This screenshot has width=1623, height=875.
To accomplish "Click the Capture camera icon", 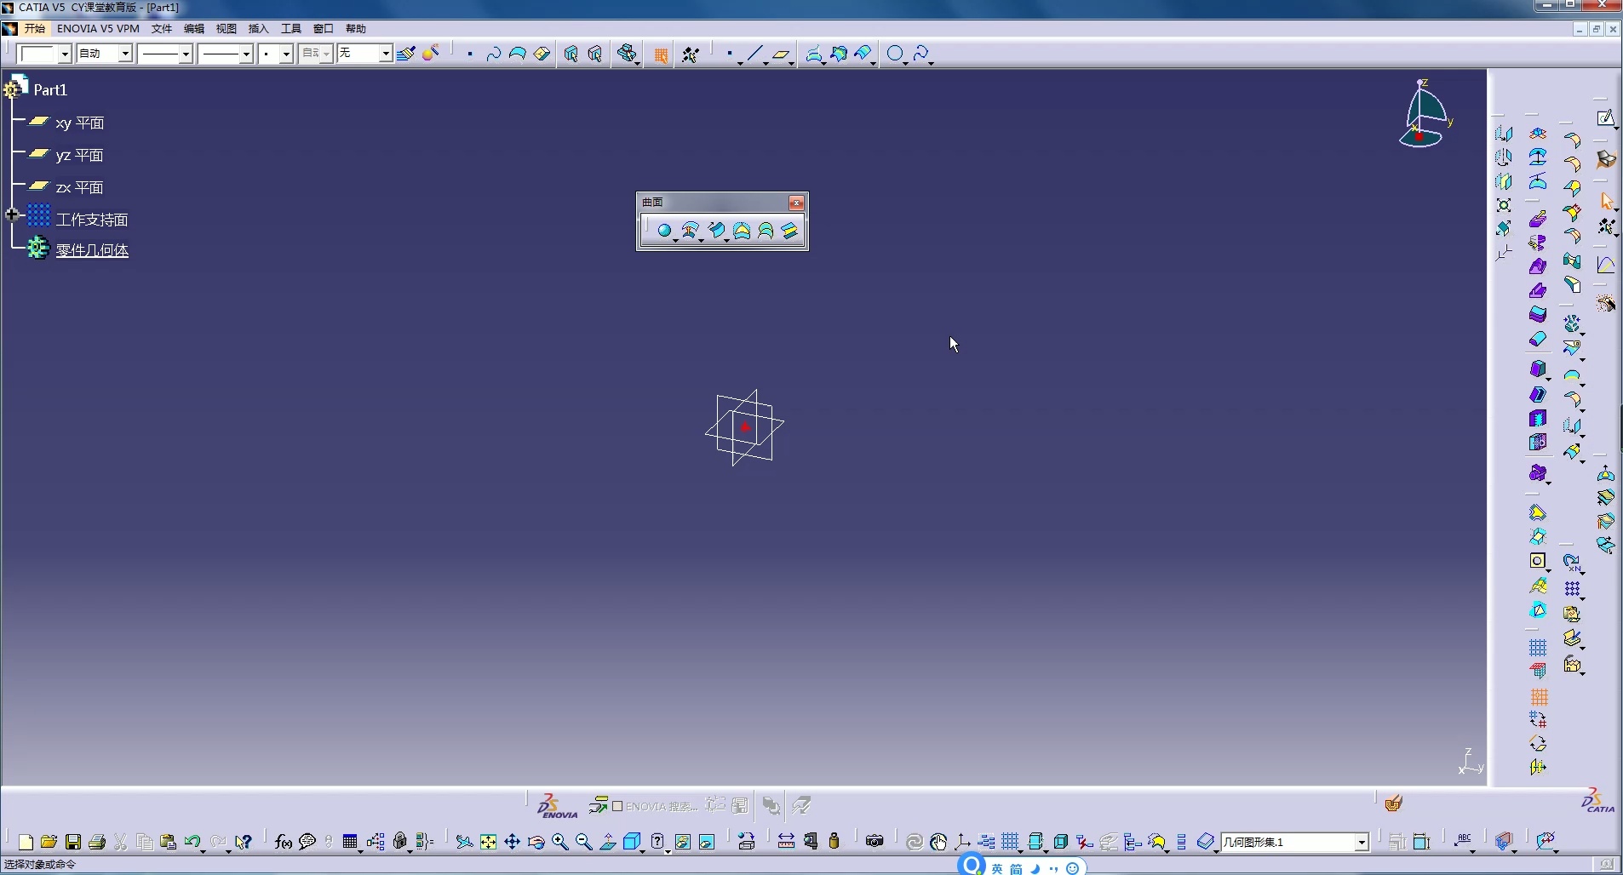I will click(875, 842).
